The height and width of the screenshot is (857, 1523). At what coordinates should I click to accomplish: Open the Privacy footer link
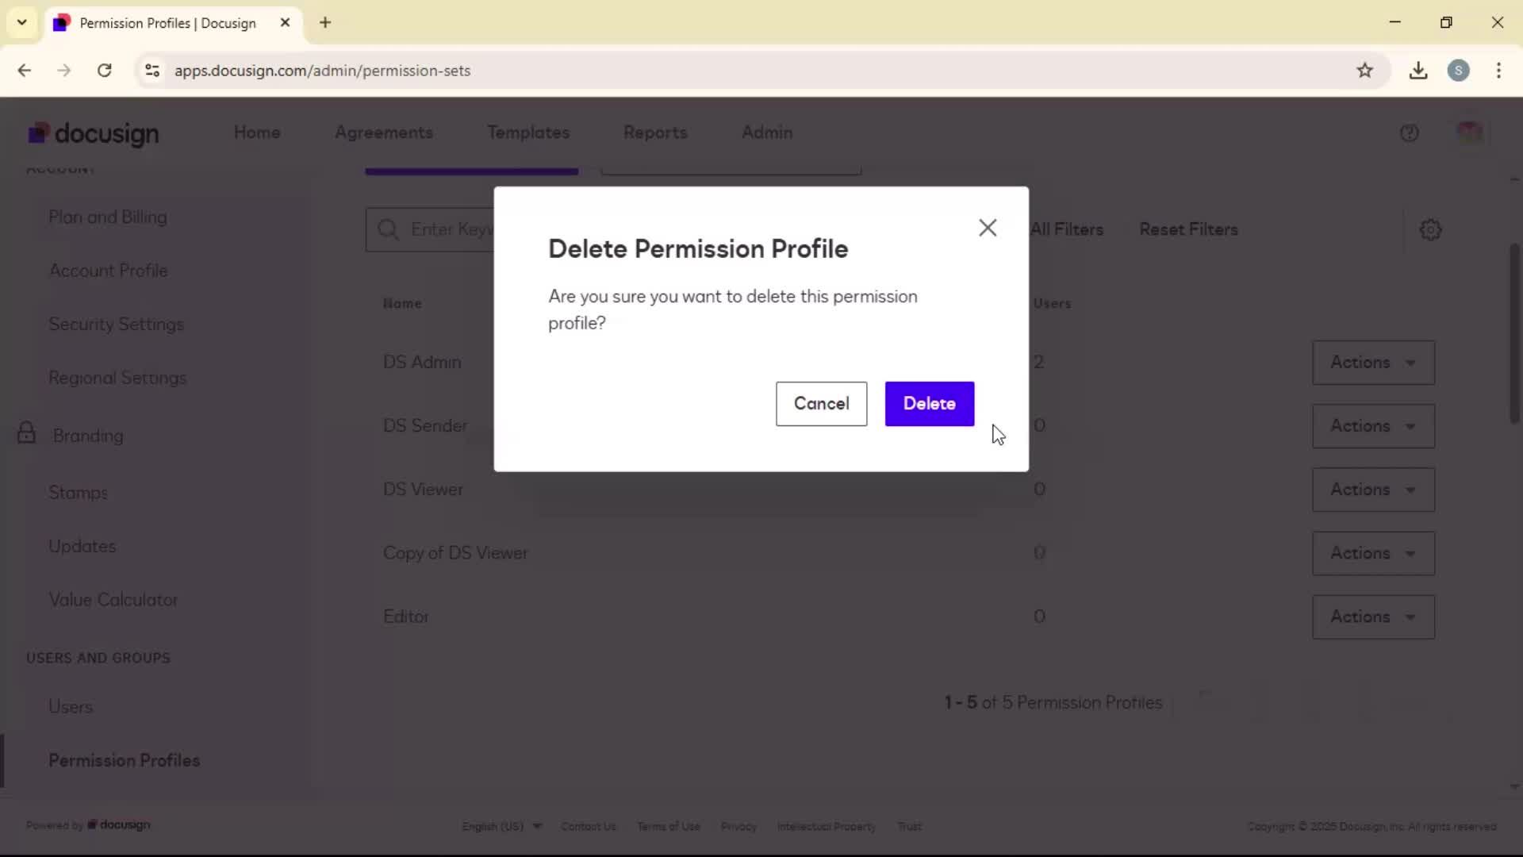point(738,826)
